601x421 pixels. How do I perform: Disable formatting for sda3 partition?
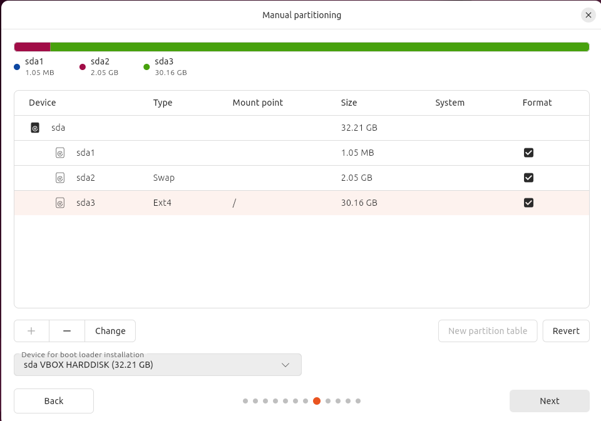point(528,203)
